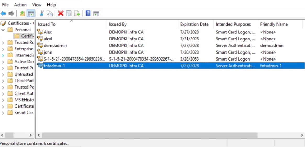
Task: Open the Help question mark icon
Action: (x=88, y=13)
